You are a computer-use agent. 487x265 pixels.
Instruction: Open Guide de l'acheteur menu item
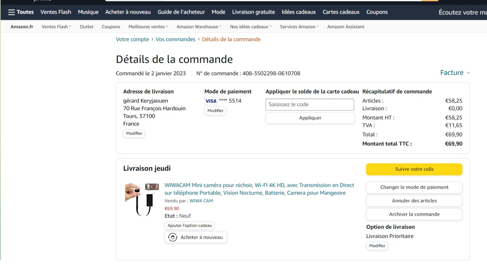point(181,12)
